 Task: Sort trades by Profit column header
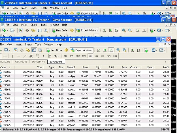162,67
